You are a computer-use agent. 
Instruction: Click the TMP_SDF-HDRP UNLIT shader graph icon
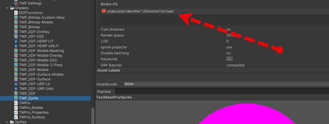pyautogui.click(x=16, y=46)
